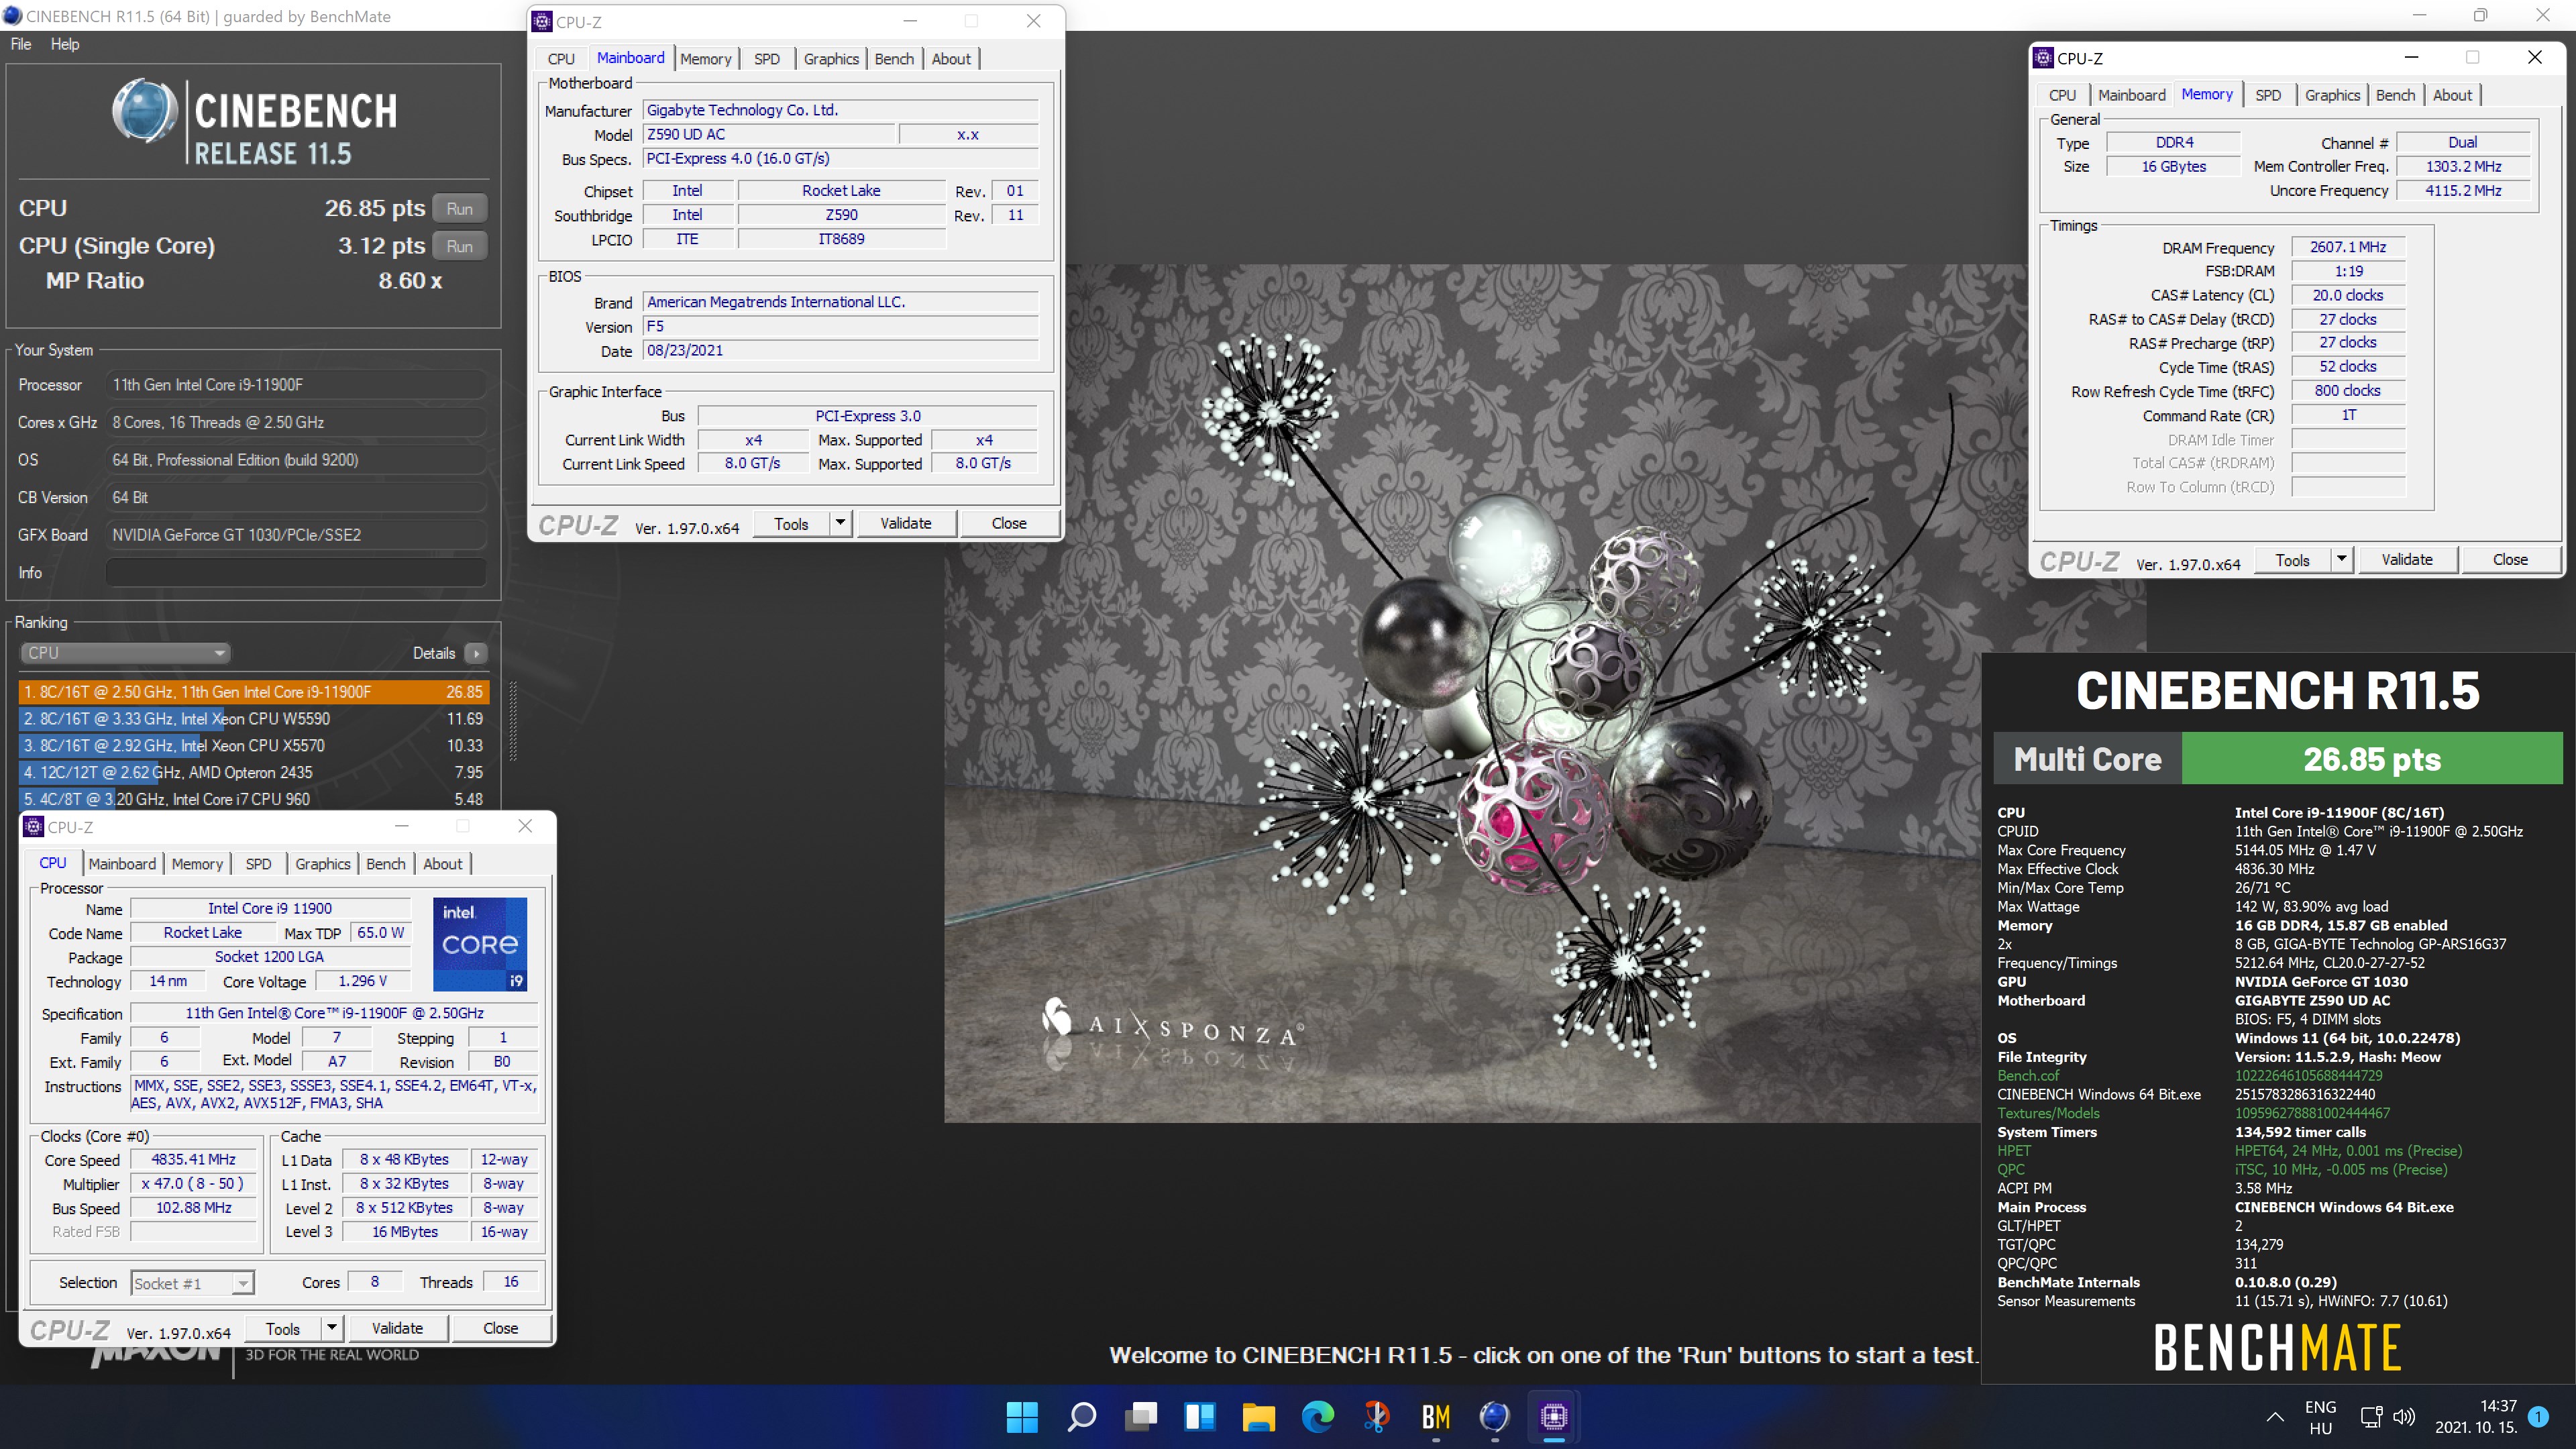The width and height of the screenshot is (2576, 1449).
Task: Open Bench tab in CPU-Z CPU window
Action: tap(386, 864)
